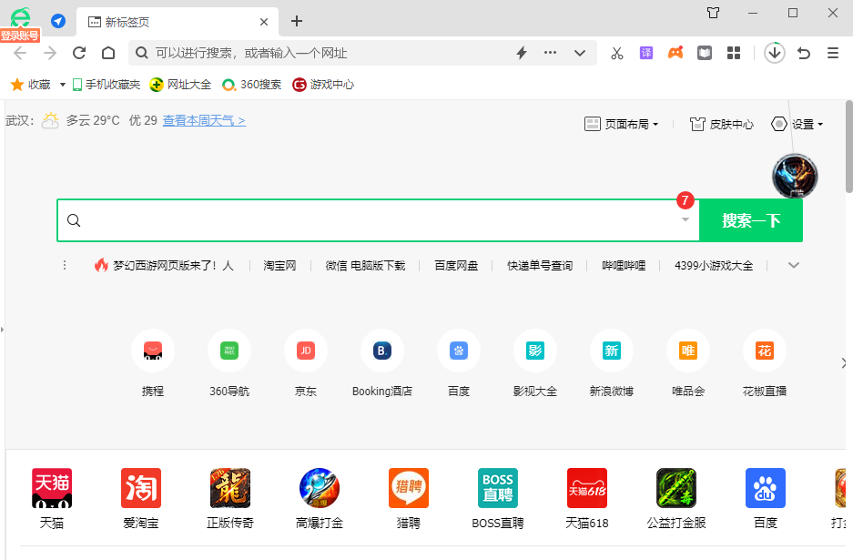Screen dimensions: 853x560
Task: Open the 百度 round shortcut icon
Action: 459,351
